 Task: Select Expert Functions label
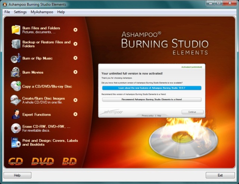click(37, 114)
